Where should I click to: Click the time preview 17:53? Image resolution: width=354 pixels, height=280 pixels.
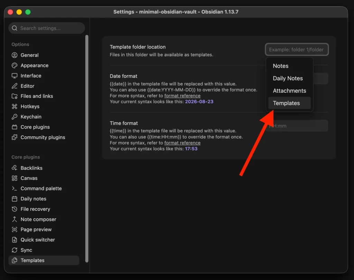(191, 149)
